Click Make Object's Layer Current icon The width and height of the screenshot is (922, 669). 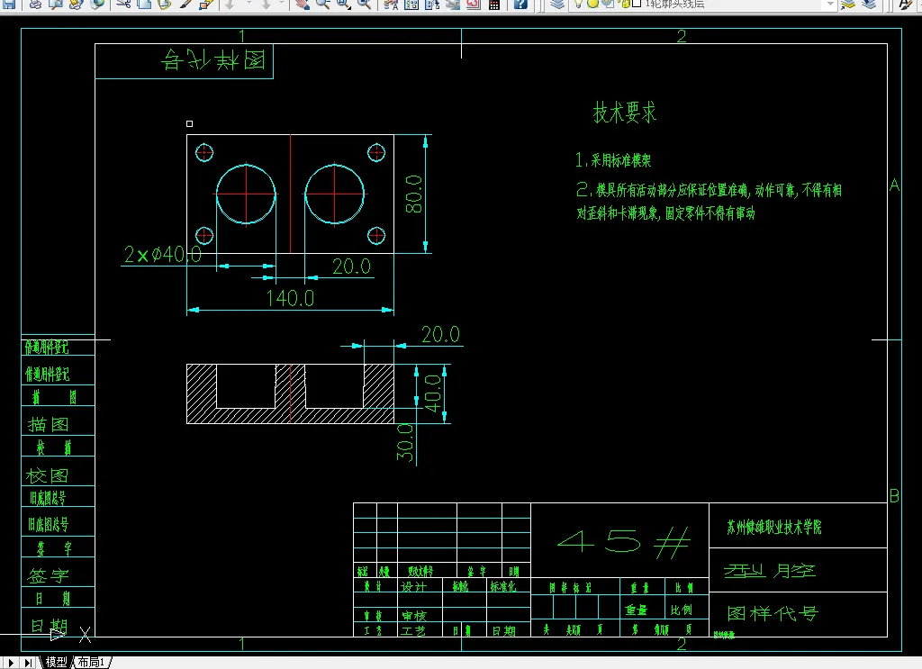[x=848, y=5]
